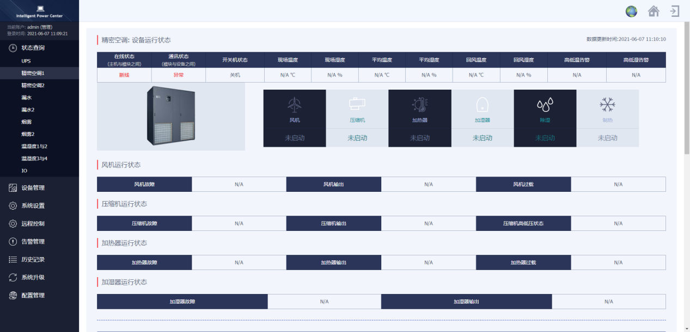
Task: Click the heater (加热器) thermometer icon
Action: coord(419,104)
